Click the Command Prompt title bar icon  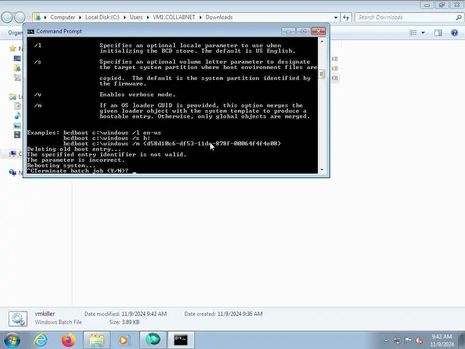(30, 31)
